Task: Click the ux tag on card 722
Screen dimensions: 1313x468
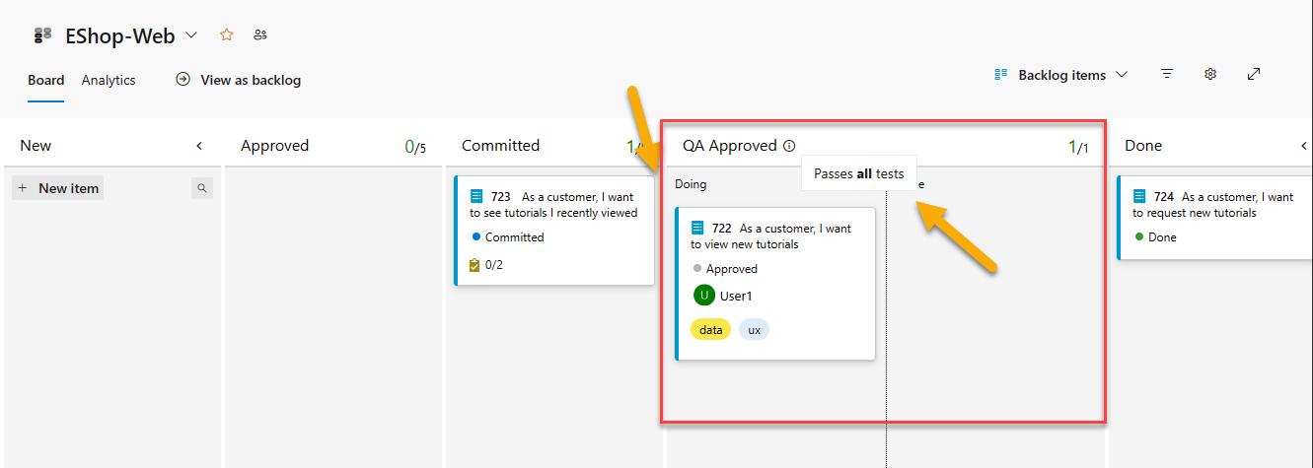Action: tap(754, 330)
